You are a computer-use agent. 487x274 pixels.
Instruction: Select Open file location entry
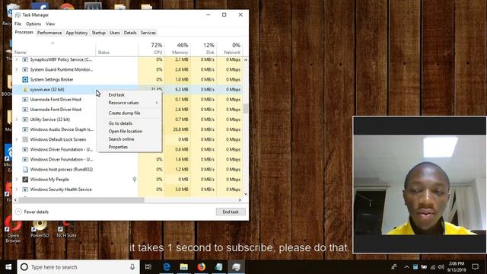click(126, 132)
